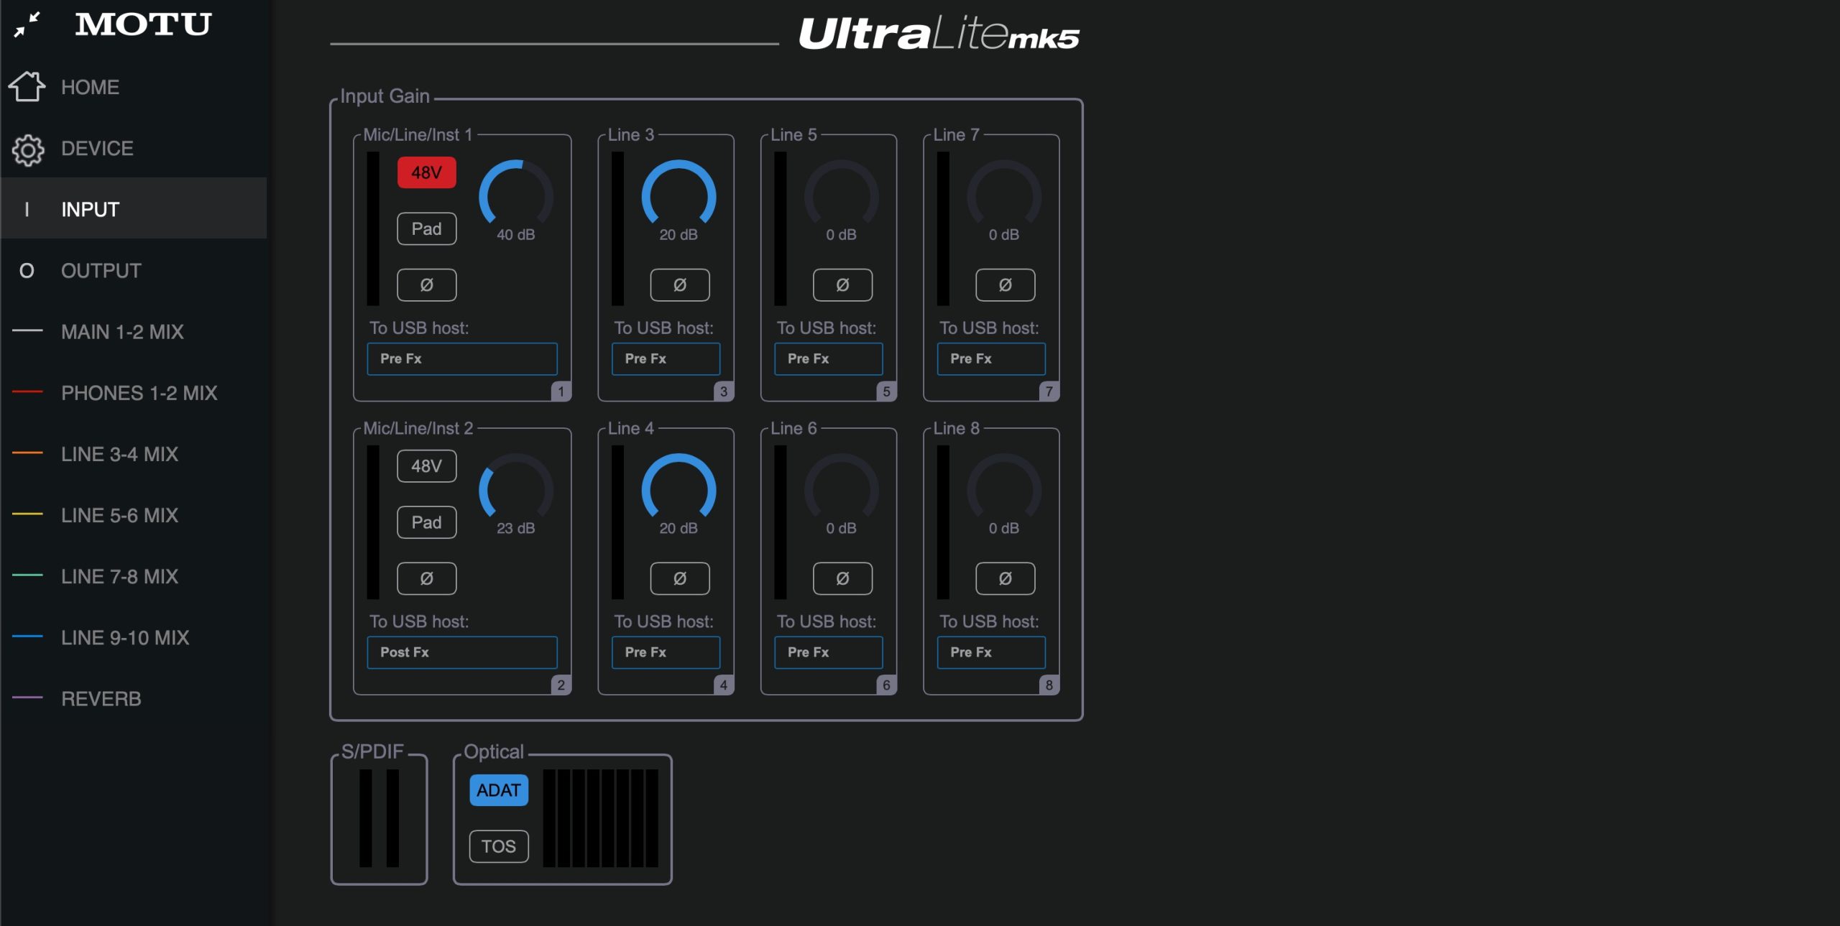Open the Home page via house icon
This screenshot has height=926, width=1840.
point(27,87)
